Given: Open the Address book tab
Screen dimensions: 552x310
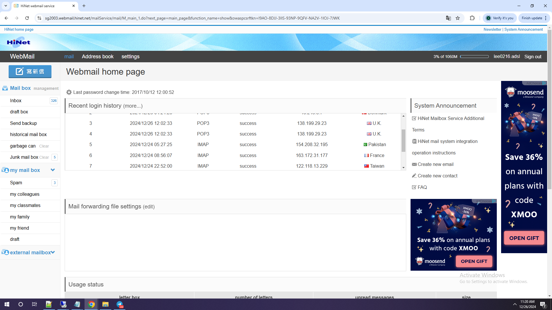Looking at the screenshot, I should [97, 57].
